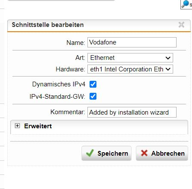The width and height of the screenshot is (192, 189).
Task: Click into the Kommentar text field
Action: 132,112
